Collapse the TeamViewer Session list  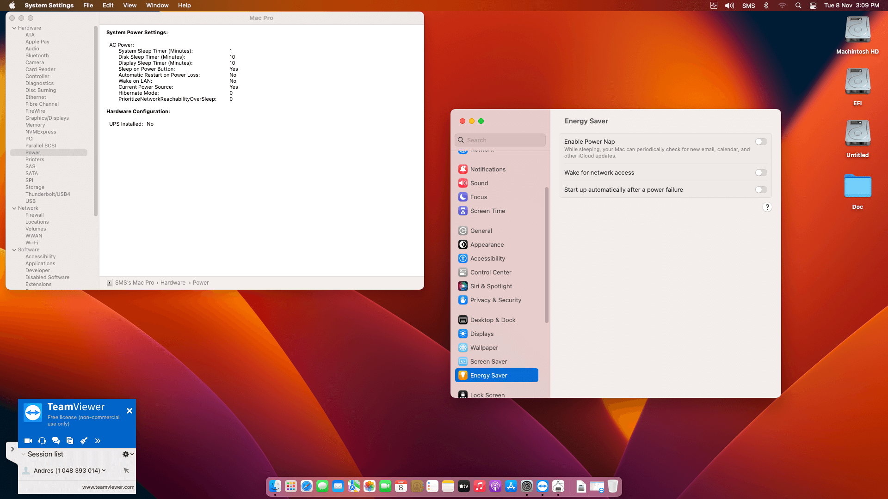24,454
